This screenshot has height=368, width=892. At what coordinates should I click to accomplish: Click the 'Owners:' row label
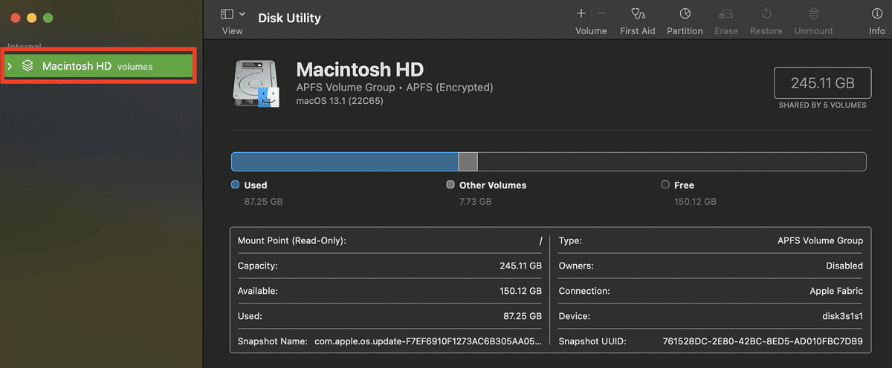coord(576,266)
